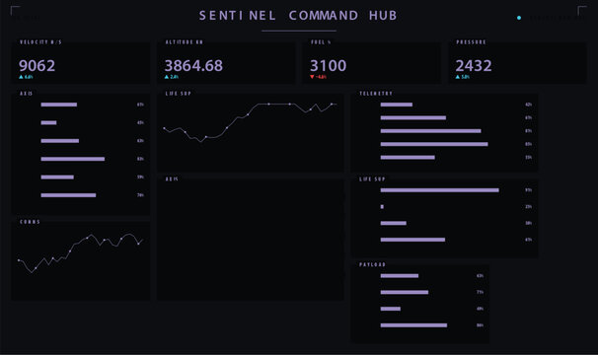The width and height of the screenshot is (598, 355).
Task: Click the topmost bar in TELEMETRY panel
Action: [397, 105]
